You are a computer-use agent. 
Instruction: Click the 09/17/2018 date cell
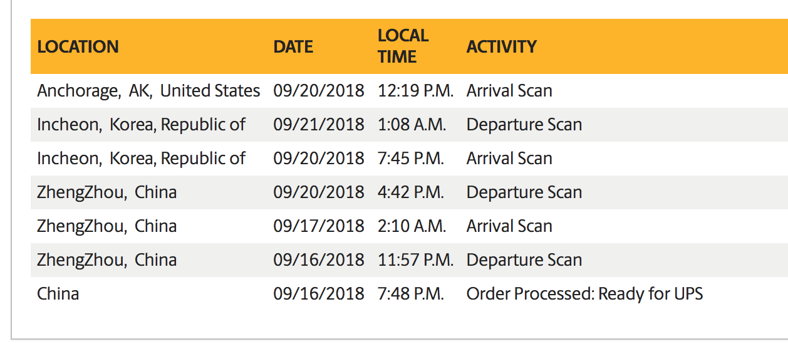[319, 226]
